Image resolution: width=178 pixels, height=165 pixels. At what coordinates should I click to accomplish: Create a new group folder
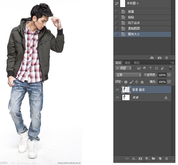153,158
